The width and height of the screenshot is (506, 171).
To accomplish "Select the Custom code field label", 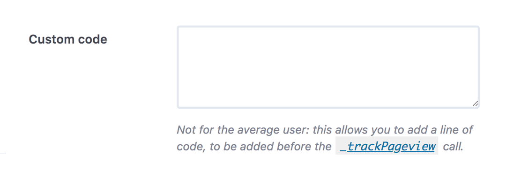I will (x=68, y=40).
